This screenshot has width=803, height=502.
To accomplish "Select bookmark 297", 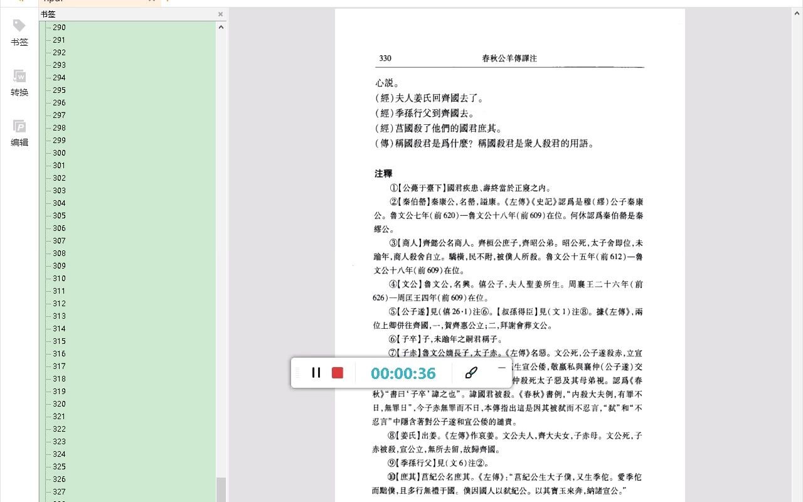I will (x=59, y=115).
